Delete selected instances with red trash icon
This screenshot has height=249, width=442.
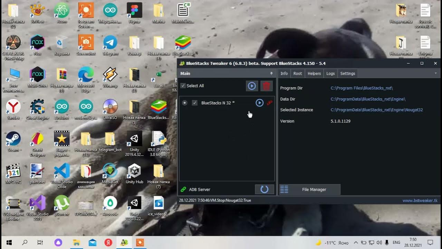pyautogui.click(x=266, y=86)
